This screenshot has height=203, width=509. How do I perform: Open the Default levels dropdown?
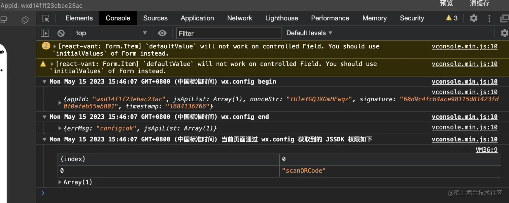coord(308,33)
